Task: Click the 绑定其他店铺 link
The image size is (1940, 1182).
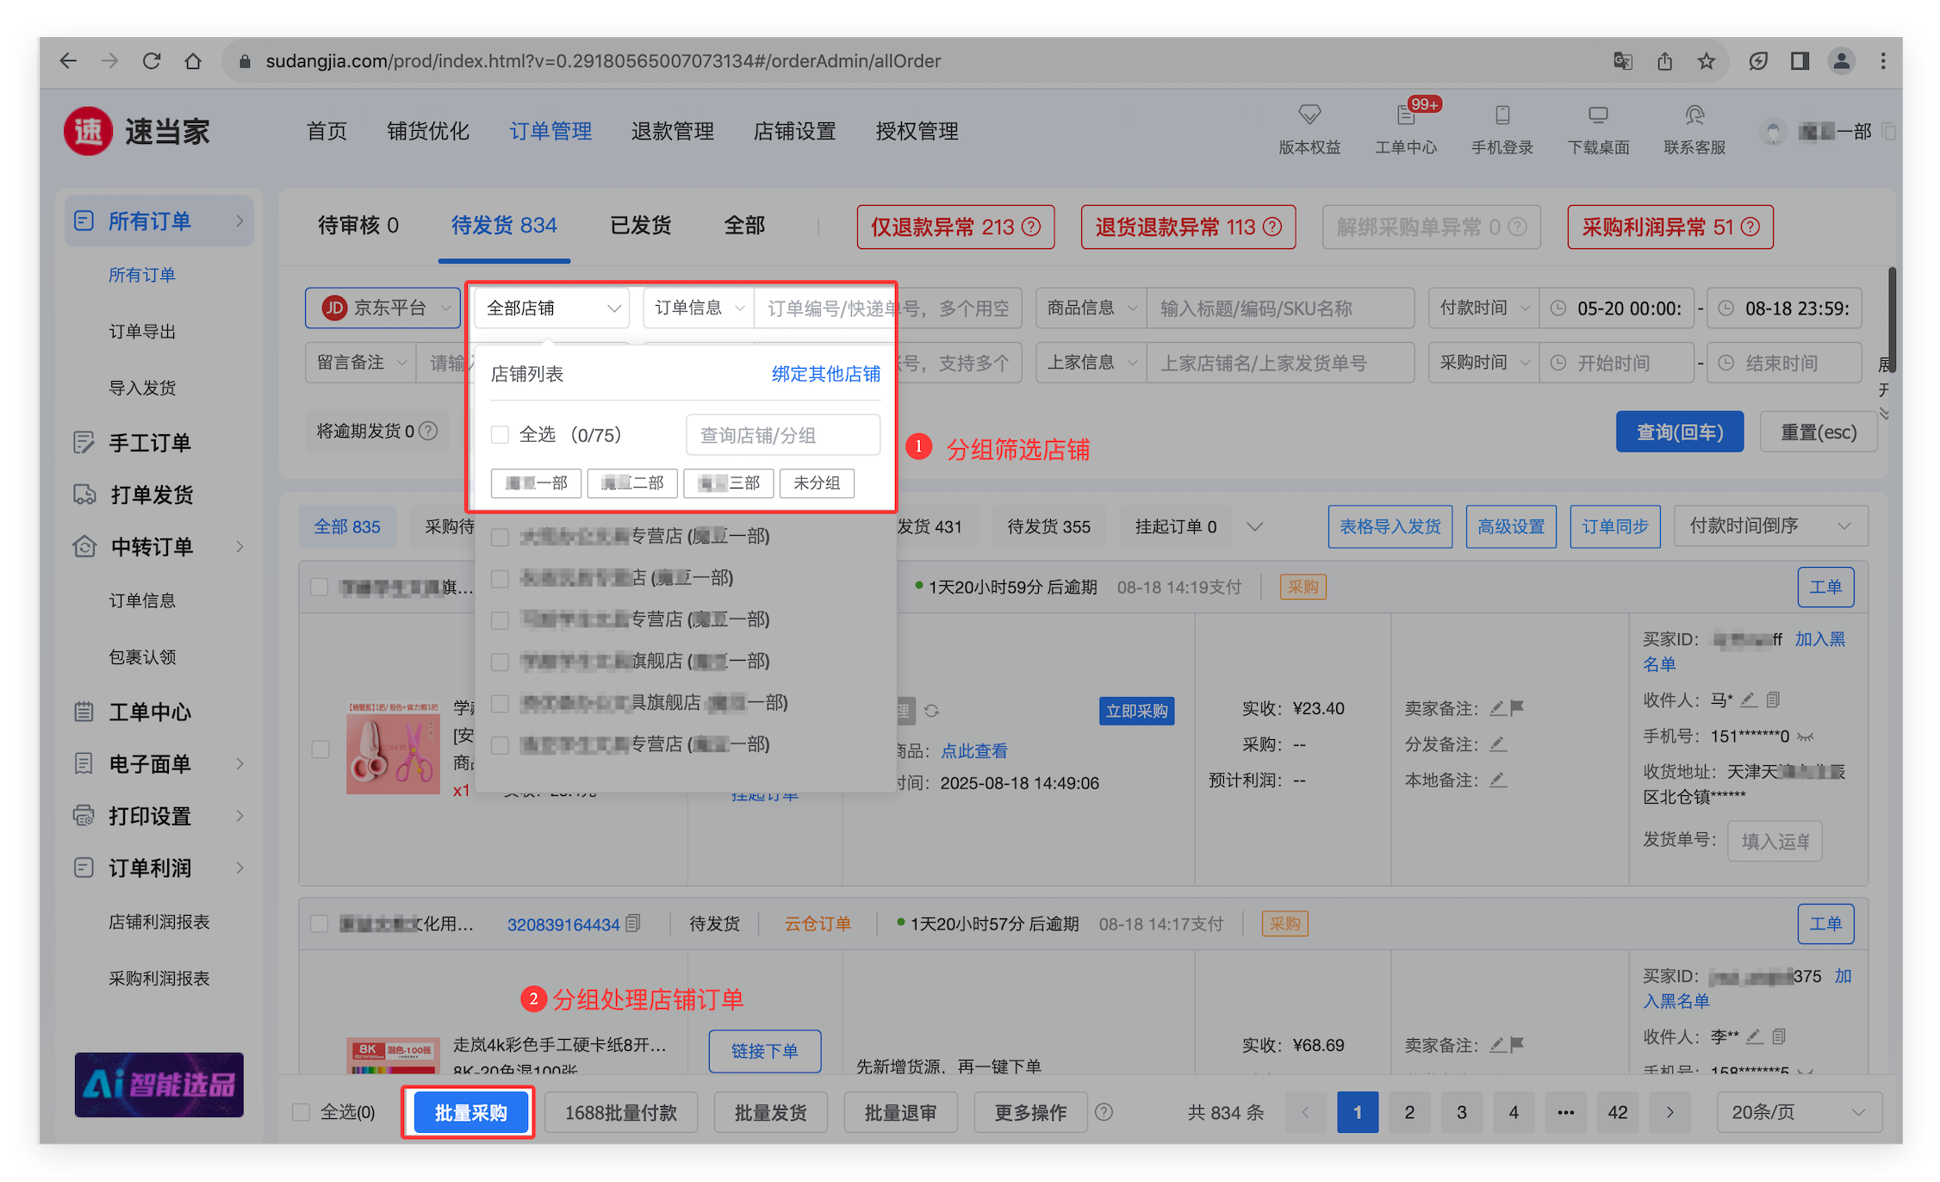Action: click(825, 374)
